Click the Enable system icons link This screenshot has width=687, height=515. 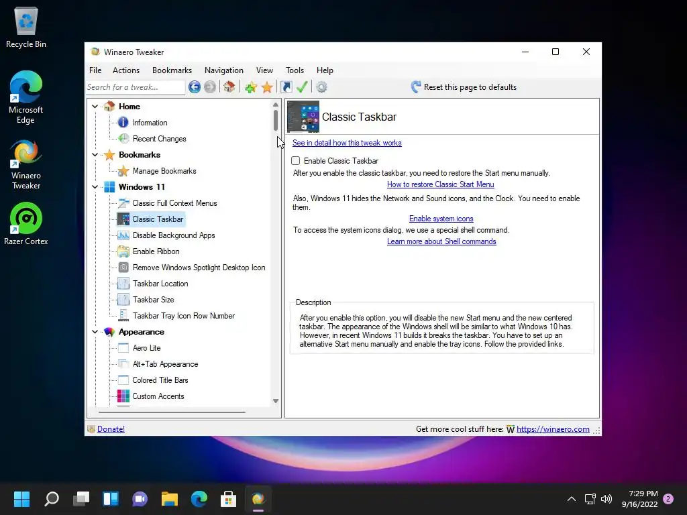click(441, 219)
